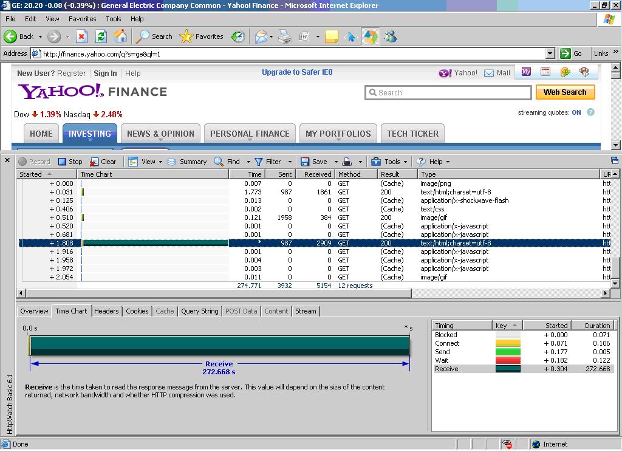Click the IE Forward arrow button
This screenshot has height=452, width=622.
(x=54, y=36)
